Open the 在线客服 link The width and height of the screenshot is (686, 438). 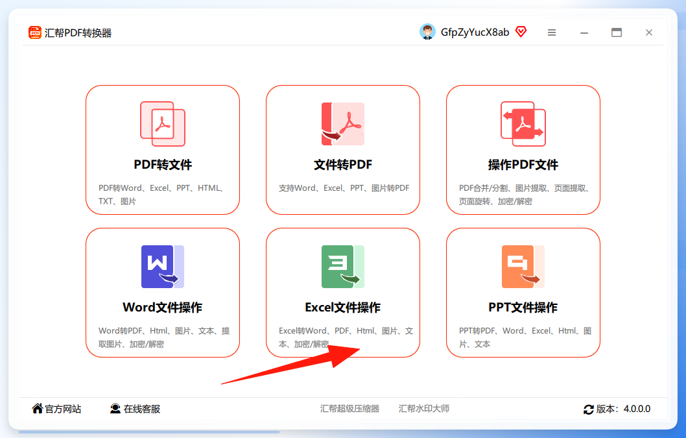(x=142, y=409)
